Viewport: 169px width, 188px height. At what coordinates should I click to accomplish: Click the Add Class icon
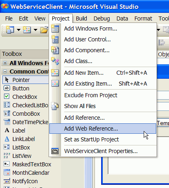coord(55,61)
